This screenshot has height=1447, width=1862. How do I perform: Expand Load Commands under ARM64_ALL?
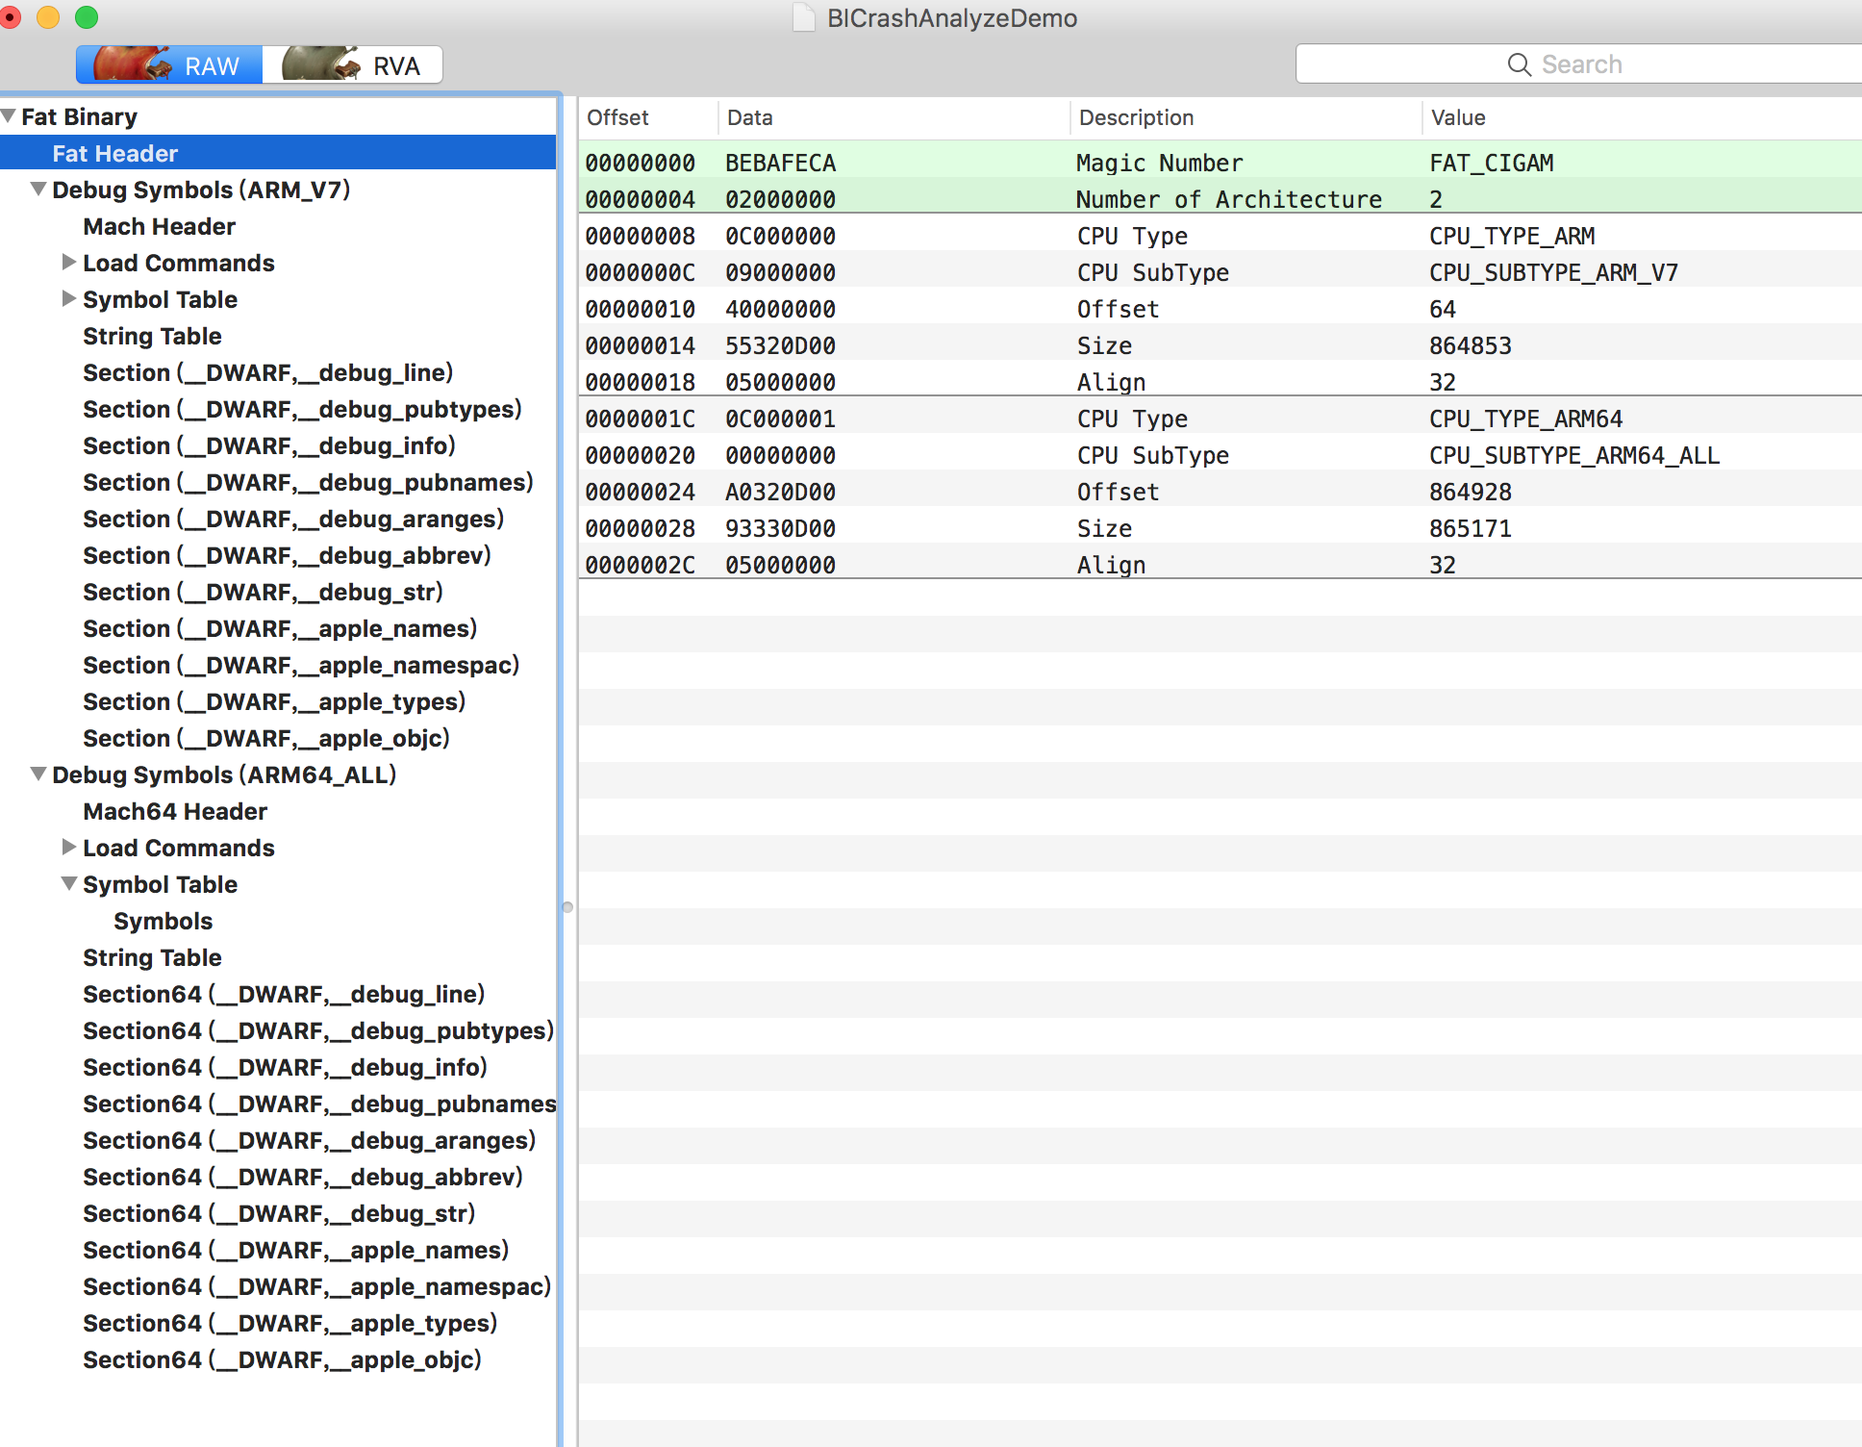[68, 847]
